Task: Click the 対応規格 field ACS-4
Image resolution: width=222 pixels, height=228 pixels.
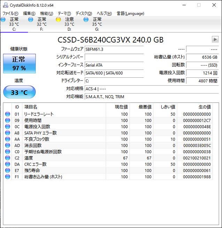Action: pyautogui.click(x=152, y=89)
